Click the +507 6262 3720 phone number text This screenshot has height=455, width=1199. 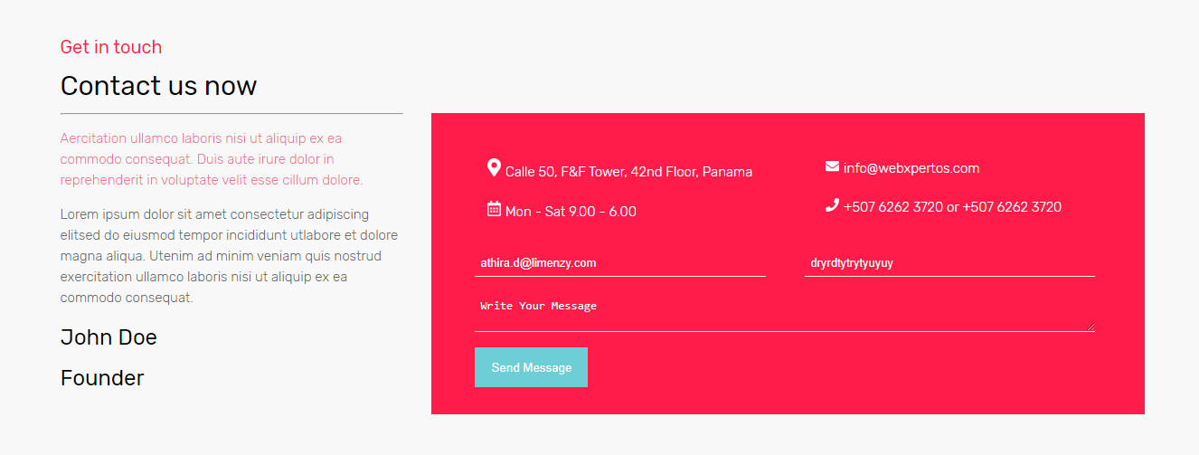pyautogui.click(x=952, y=207)
